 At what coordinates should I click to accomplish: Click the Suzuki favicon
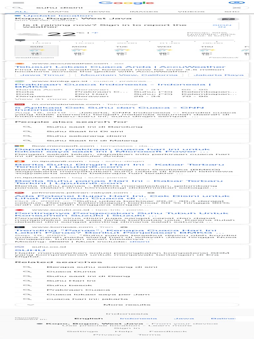[x=20, y=210]
